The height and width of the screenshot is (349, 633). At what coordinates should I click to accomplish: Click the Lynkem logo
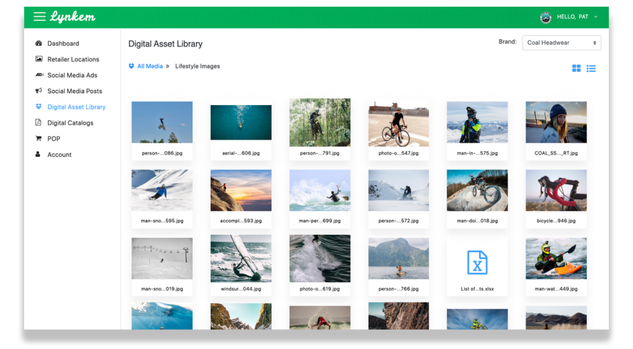point(73,17)
